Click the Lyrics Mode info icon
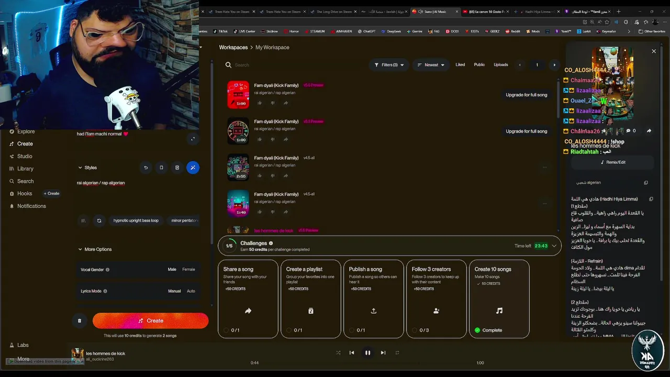 click(105, 291)
